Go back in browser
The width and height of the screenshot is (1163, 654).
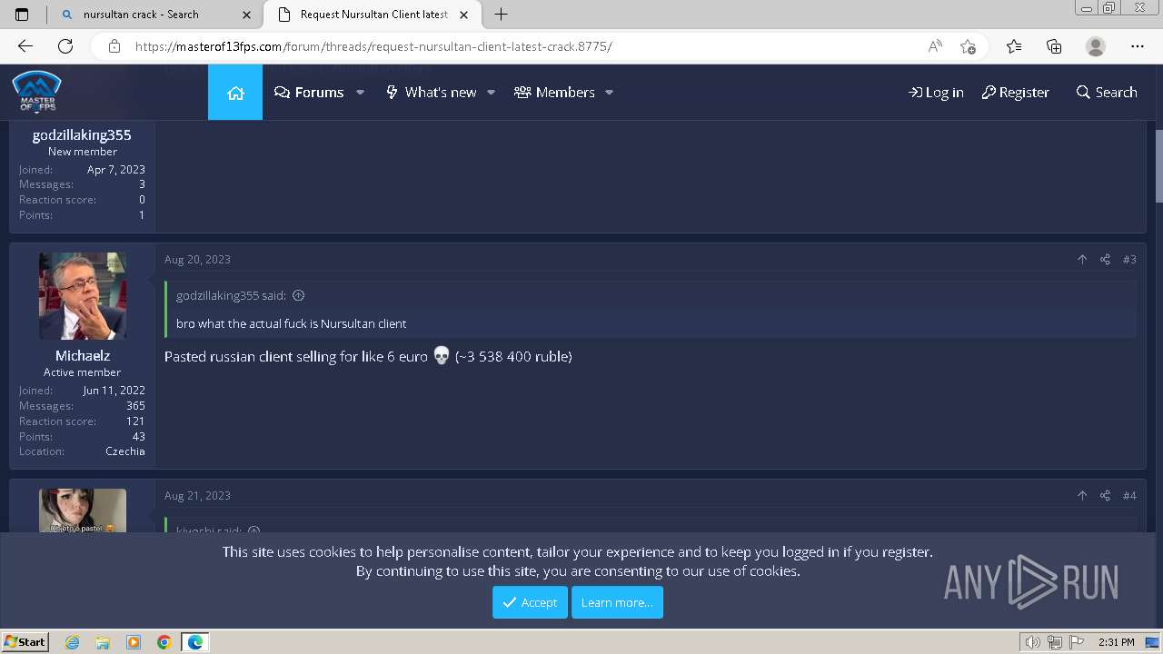point(25,46)
